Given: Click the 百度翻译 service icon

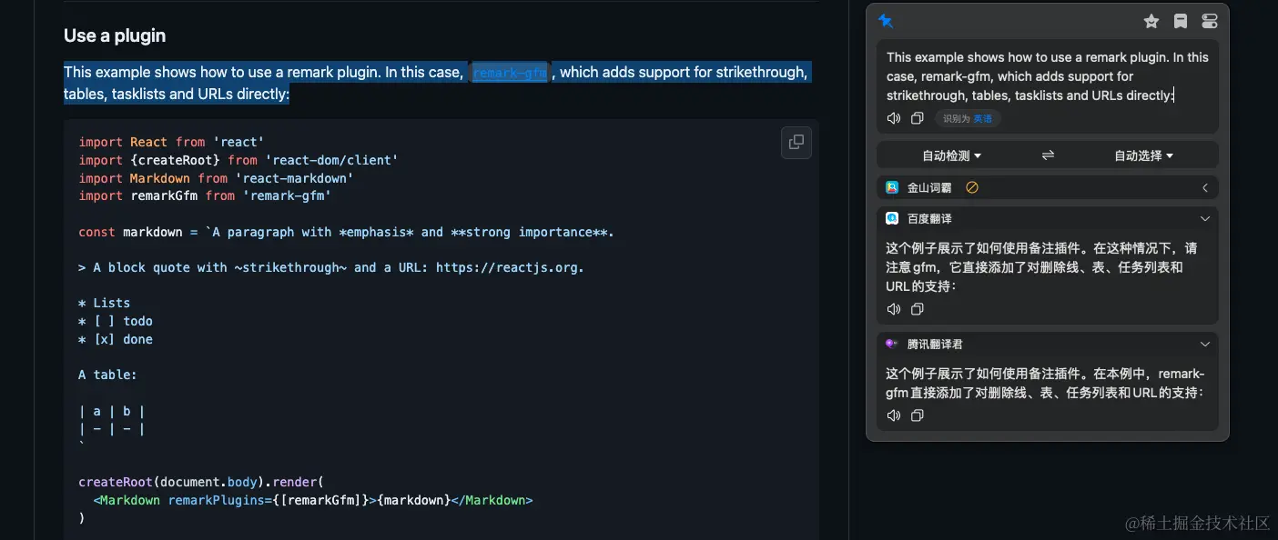Looking at the screenshot, I should pyautogui.click(x=892, y=218).
